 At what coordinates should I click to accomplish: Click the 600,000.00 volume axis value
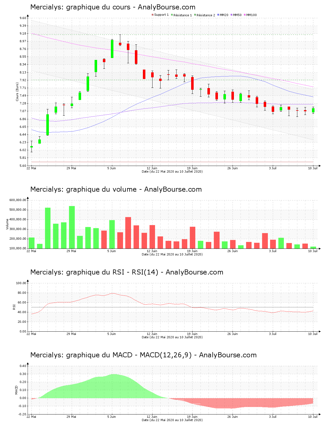pyautogui.click(x=18, y=200)
